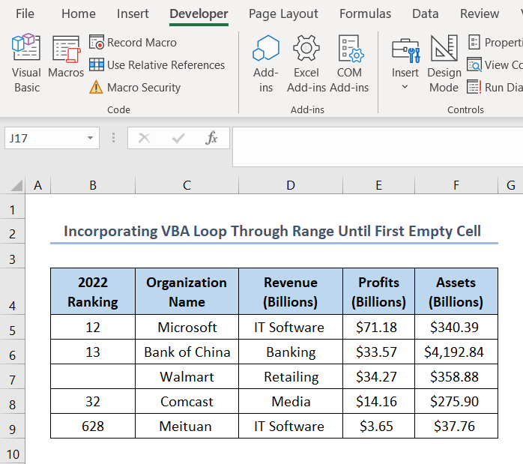523x464 pixels.
Task: Open the Add-ins button
Action: pos(266,64)
